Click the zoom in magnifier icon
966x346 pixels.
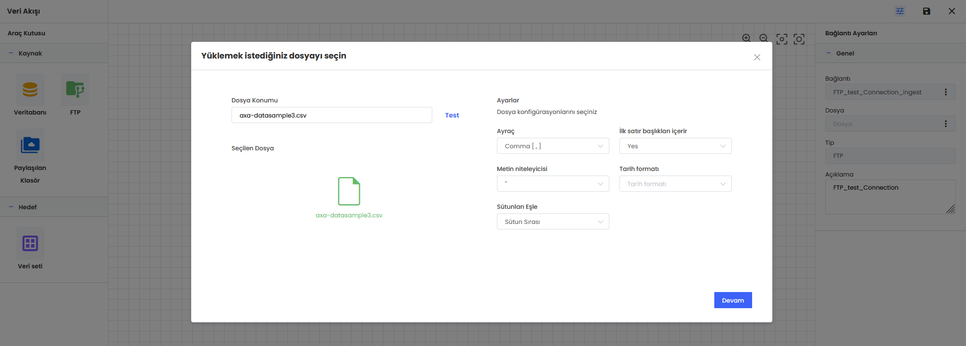point(747,38)
